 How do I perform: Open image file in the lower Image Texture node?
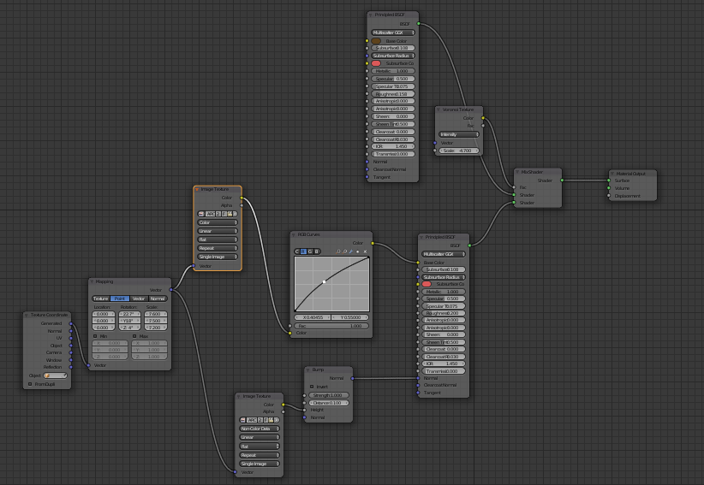[271, 420]
